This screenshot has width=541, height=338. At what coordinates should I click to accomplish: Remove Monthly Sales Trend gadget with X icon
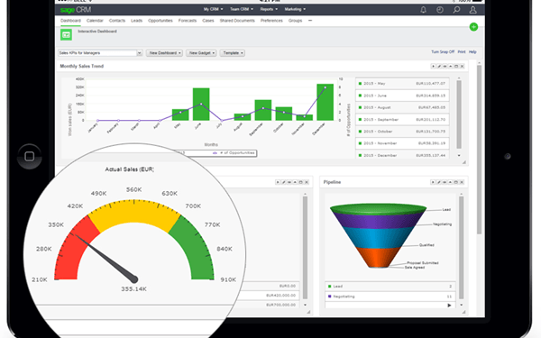click(462, 66)
